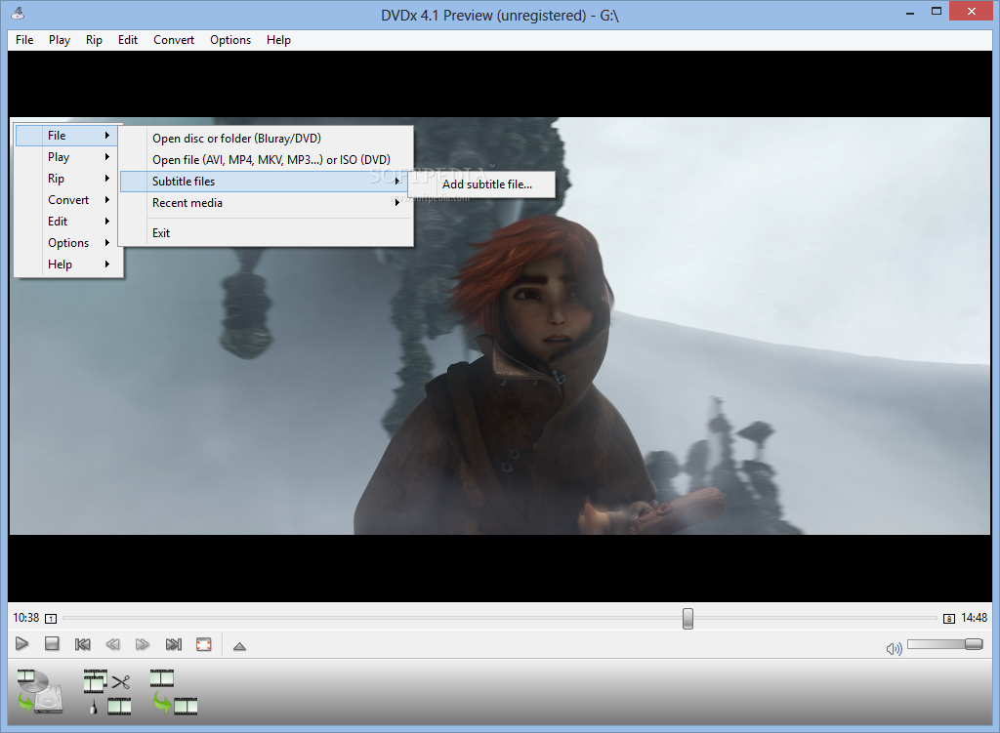Skip to the next chapter

pyautogui.click(x=174, y=644)
